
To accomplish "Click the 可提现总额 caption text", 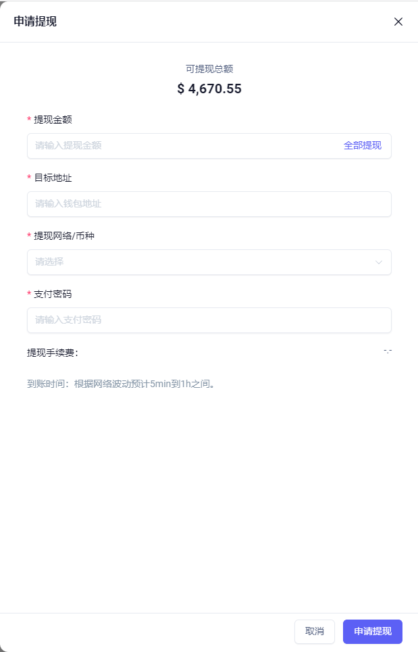I will 209,69.
